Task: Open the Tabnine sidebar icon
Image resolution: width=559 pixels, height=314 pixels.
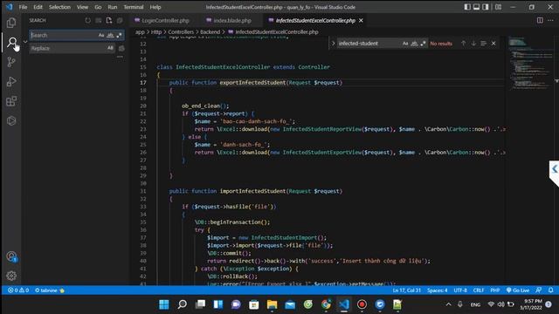Action: pyautogui.click(x=11, y=120)
